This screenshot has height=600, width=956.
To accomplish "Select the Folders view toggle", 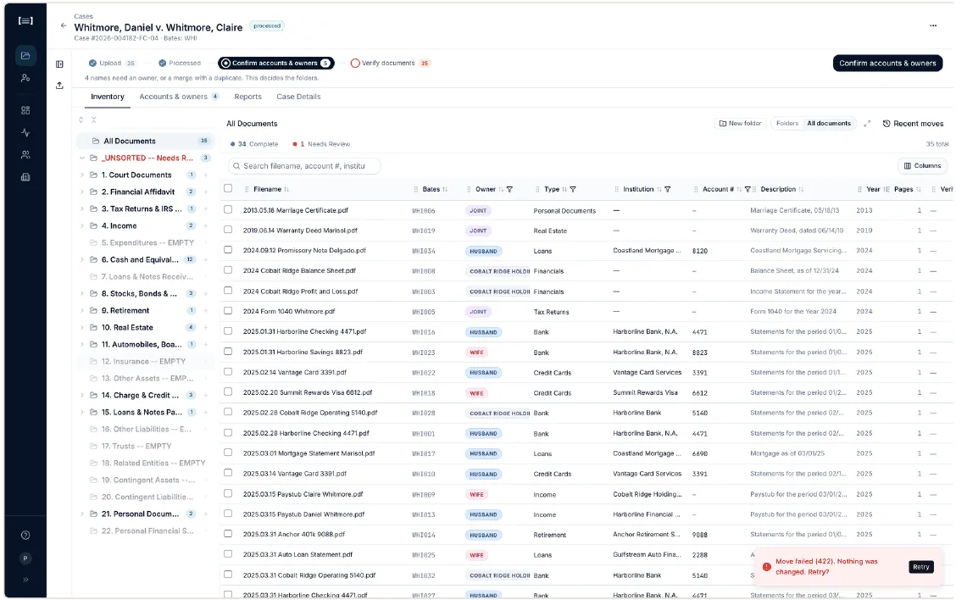I will click(x=787, y=124).
